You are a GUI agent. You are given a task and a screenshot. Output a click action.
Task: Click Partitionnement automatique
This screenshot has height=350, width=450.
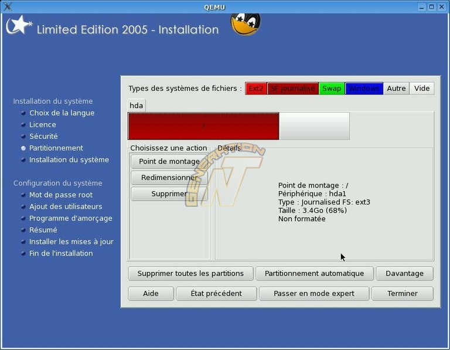[314, 273]
